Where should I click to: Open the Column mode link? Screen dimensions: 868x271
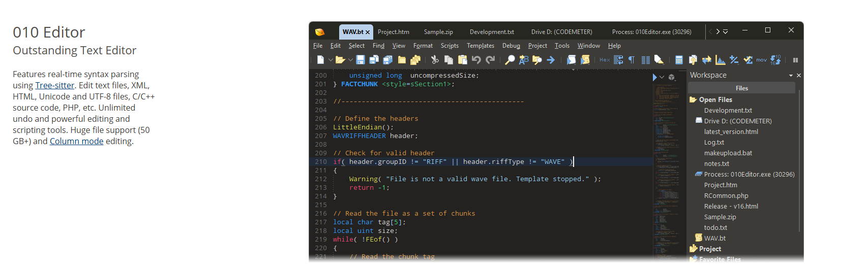pyautogui.click(x=76, y=141)
